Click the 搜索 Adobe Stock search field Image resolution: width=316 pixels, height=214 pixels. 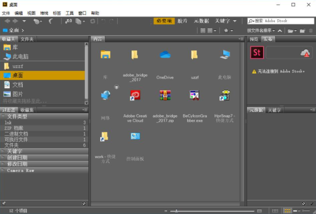coord(281,21)
